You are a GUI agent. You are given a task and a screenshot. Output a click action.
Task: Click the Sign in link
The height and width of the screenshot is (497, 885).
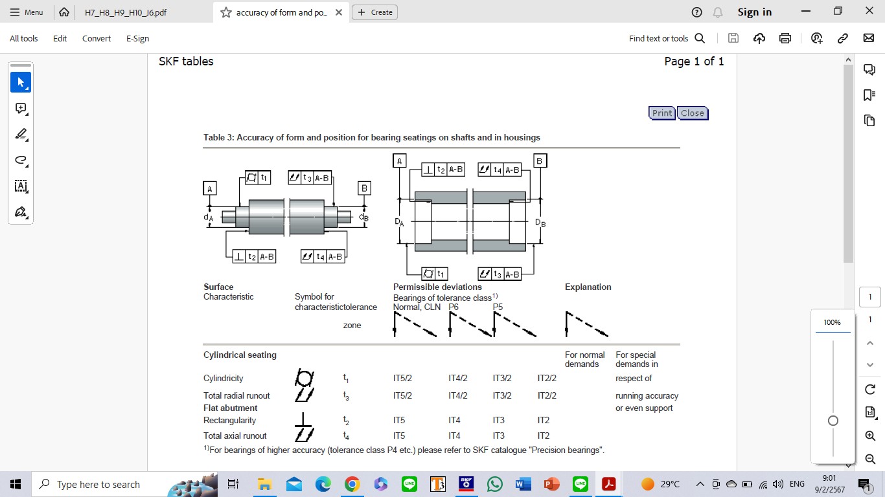click(x=754, y=12)
